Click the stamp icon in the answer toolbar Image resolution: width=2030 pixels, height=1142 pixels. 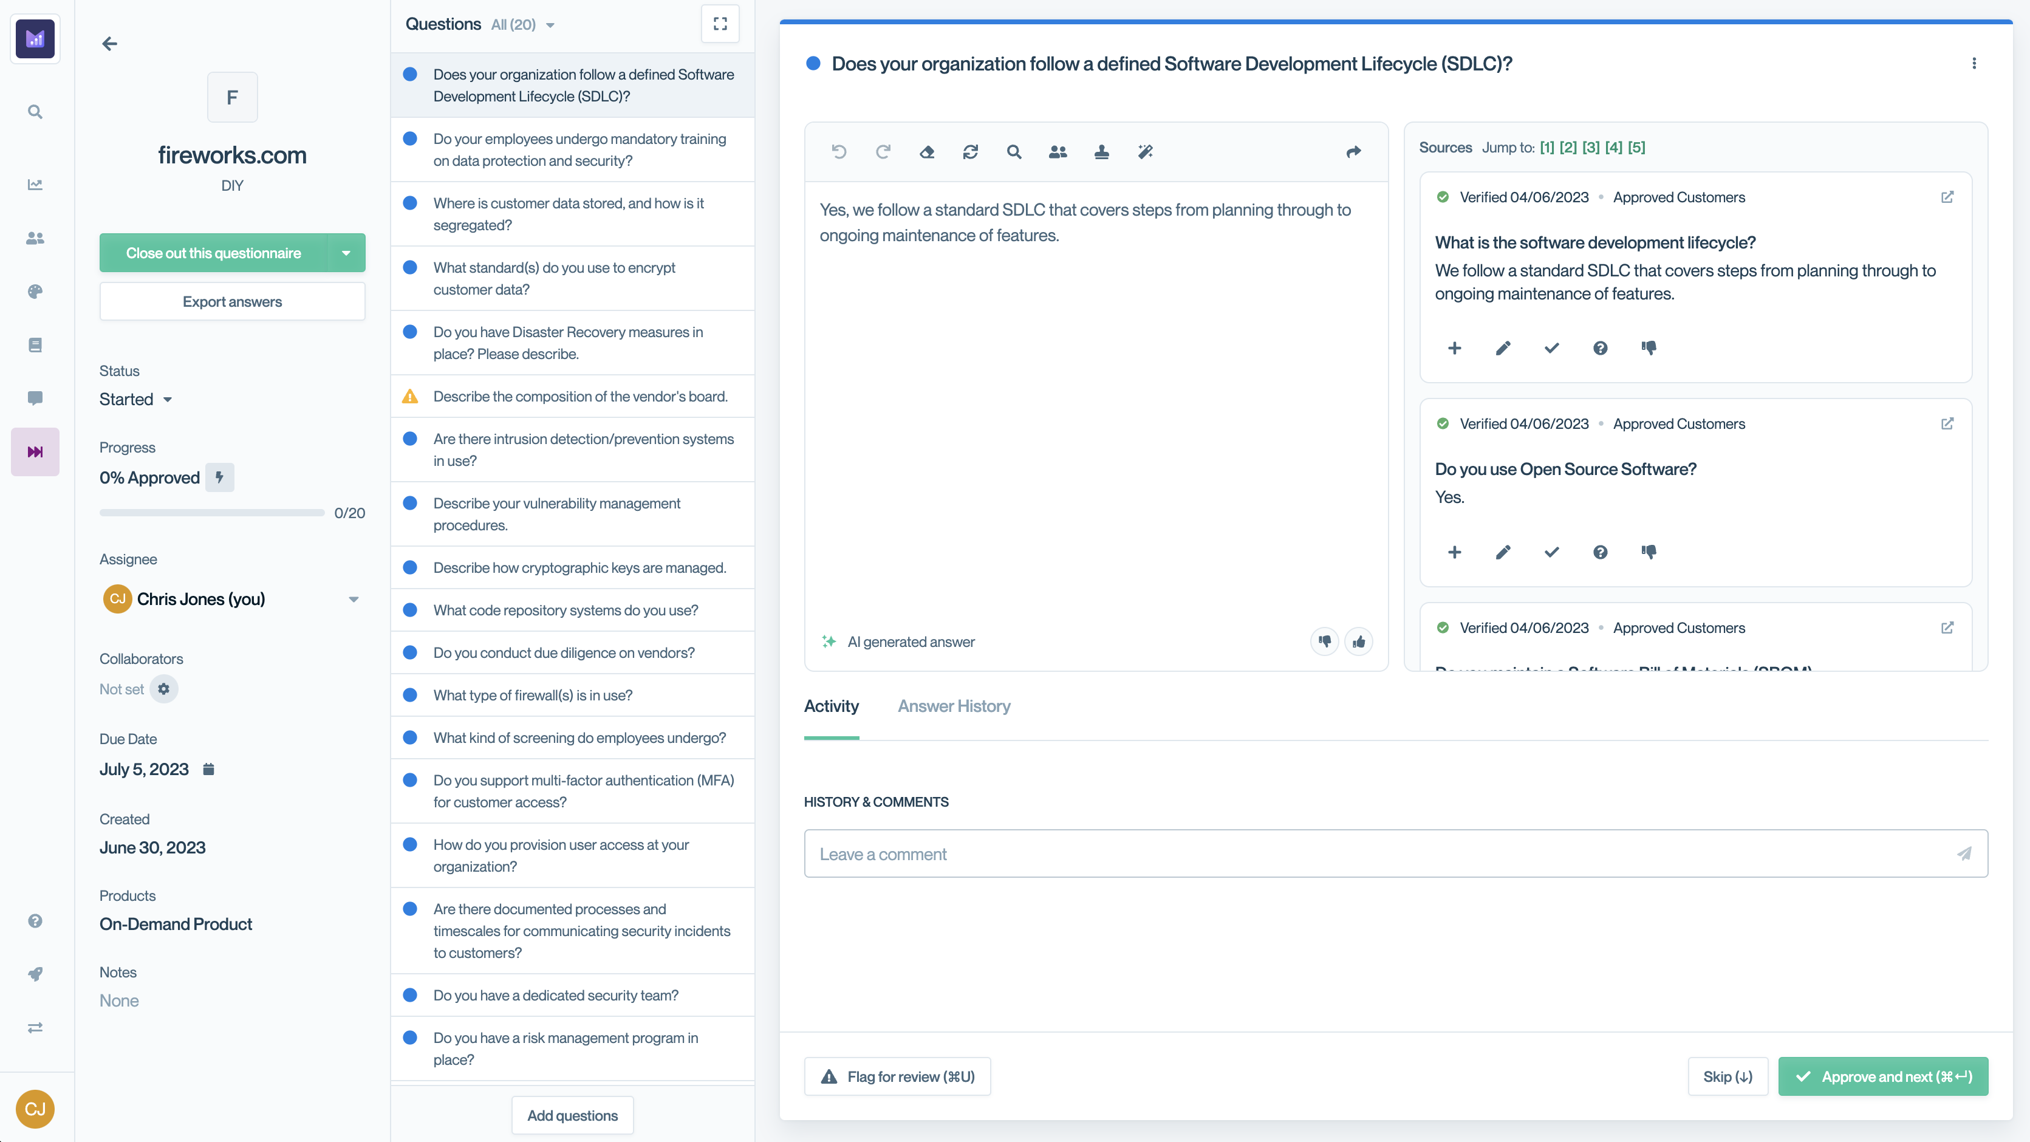1102,152
